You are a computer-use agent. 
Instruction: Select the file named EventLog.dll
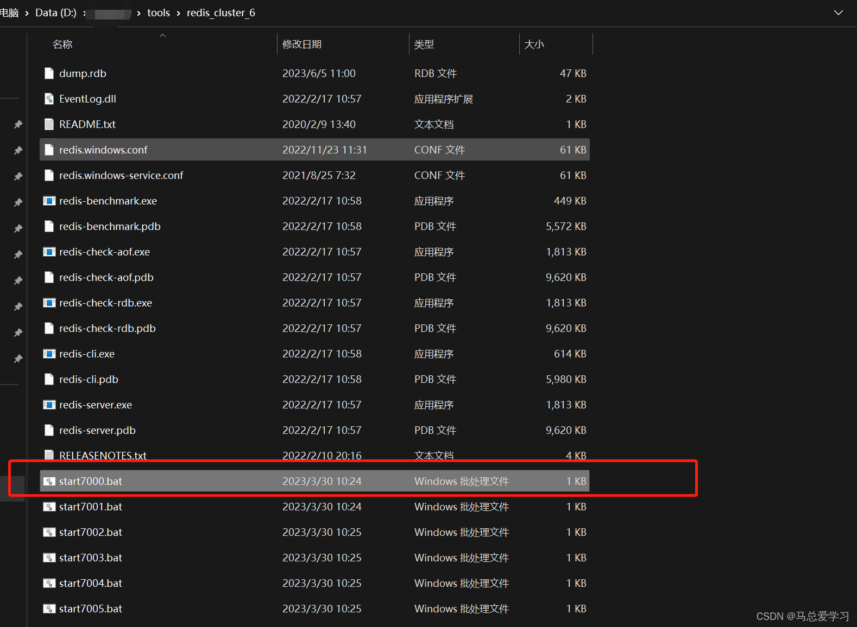[x=87, y=99]
